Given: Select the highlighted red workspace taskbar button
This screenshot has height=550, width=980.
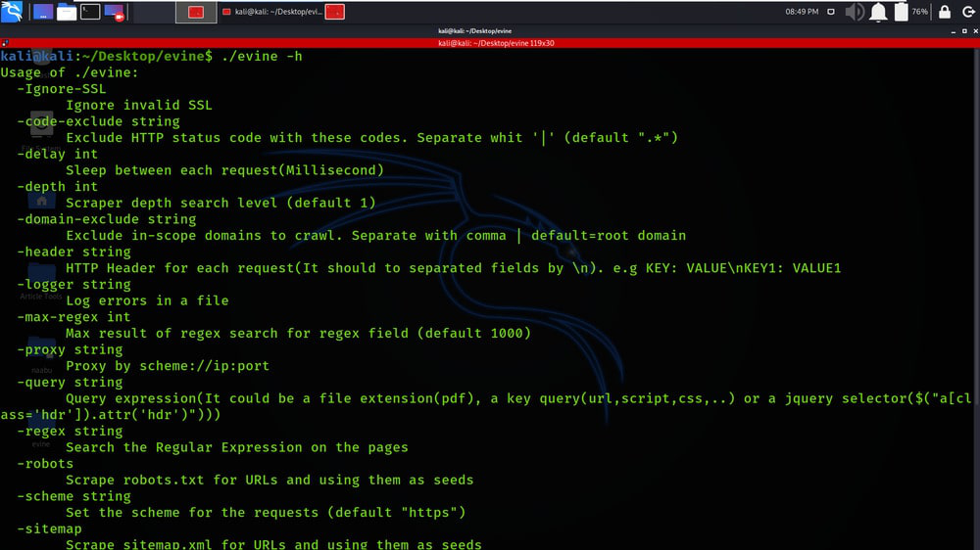Looking at the screenshot, I should (x=196, y=12).
